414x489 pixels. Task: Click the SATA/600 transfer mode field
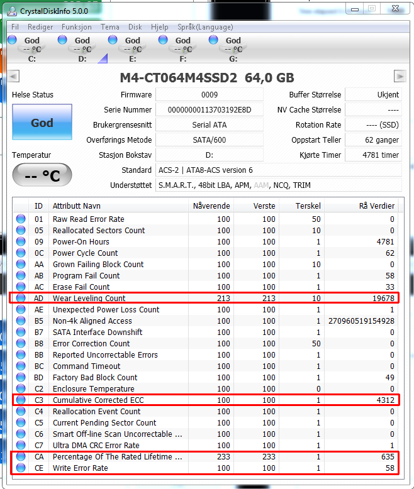click(210, 140)
